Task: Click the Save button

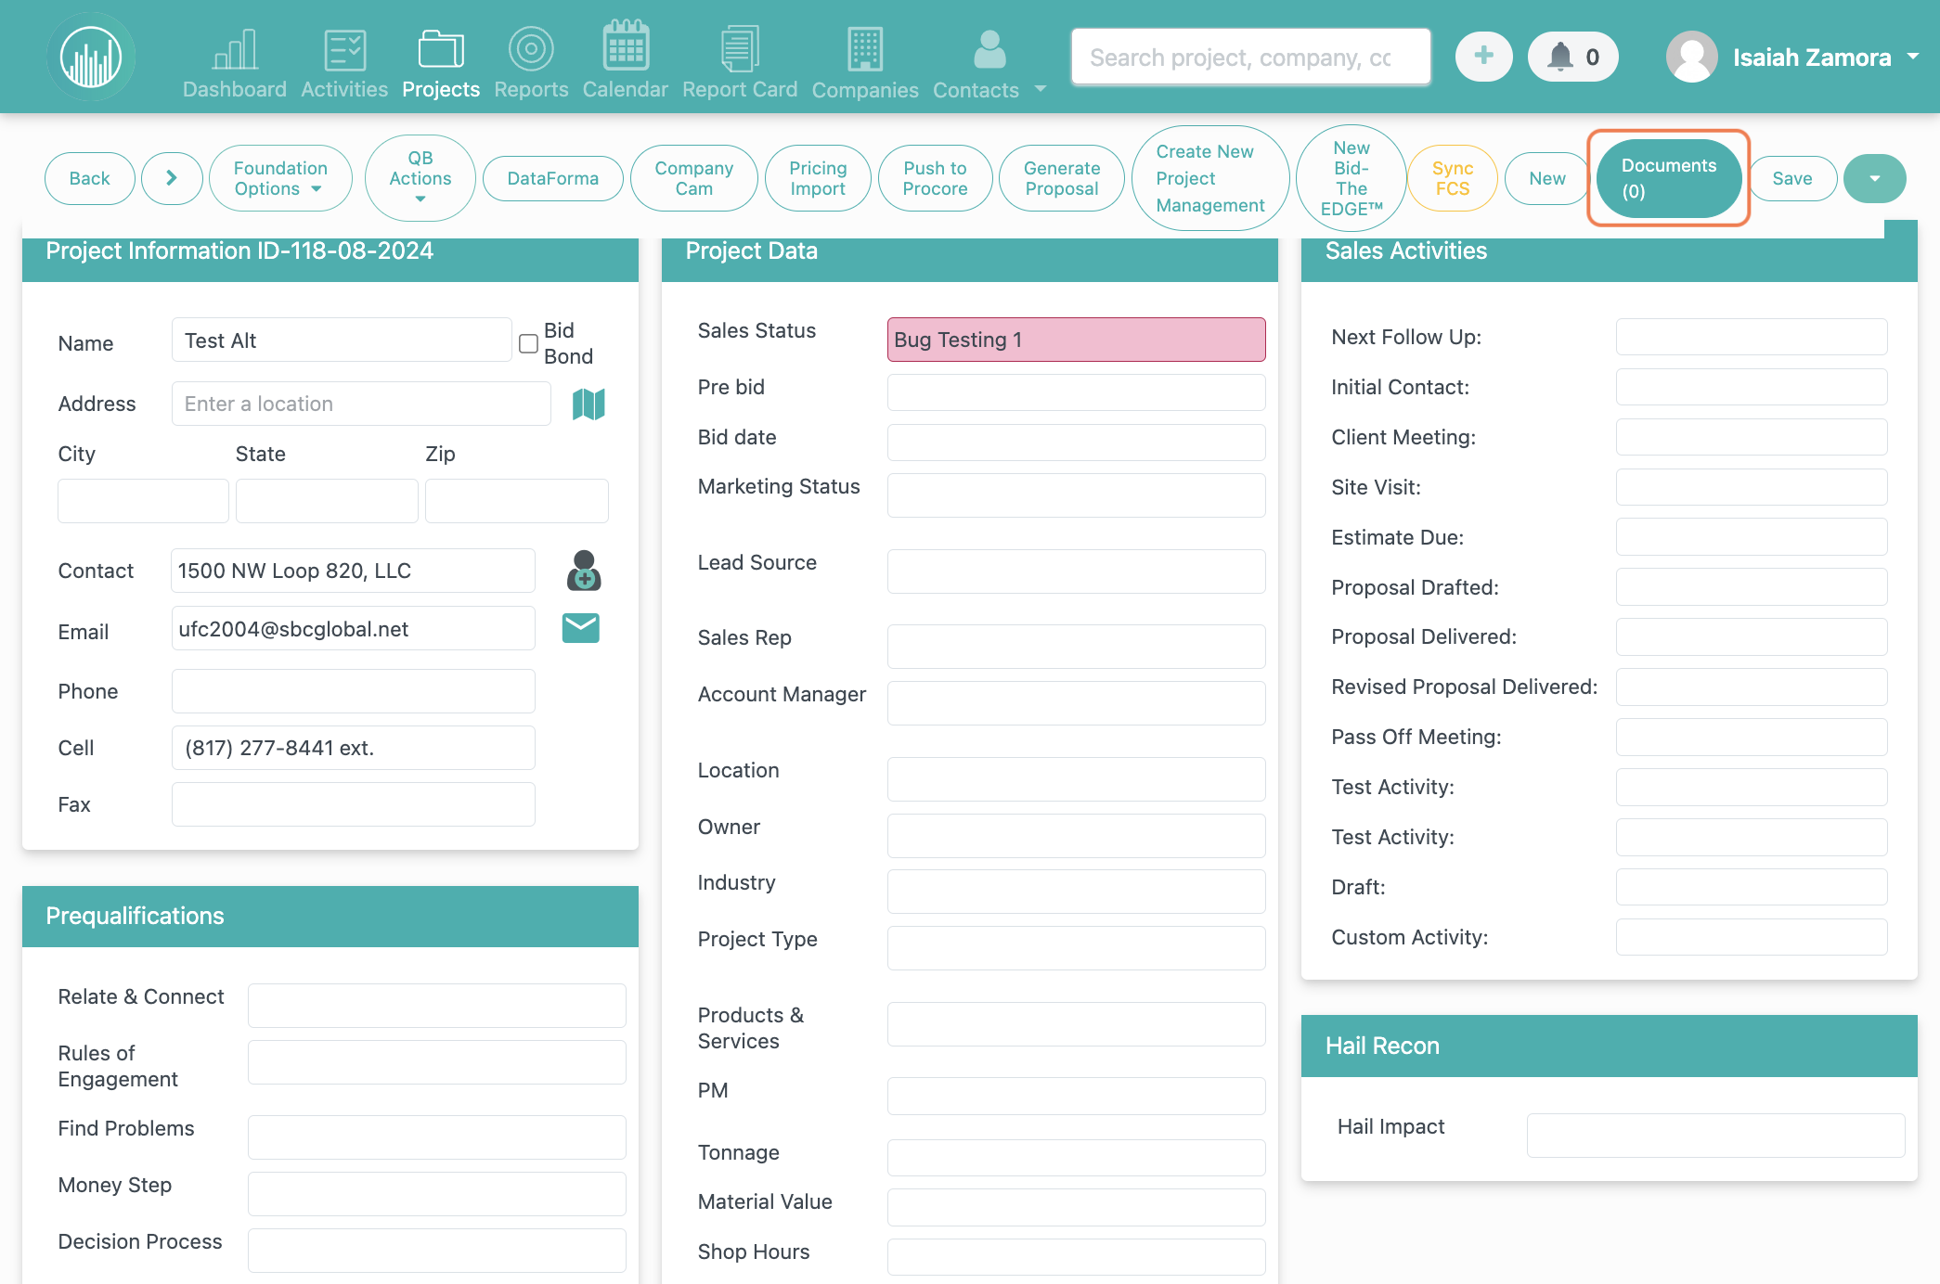Action: click(1792, 178)
